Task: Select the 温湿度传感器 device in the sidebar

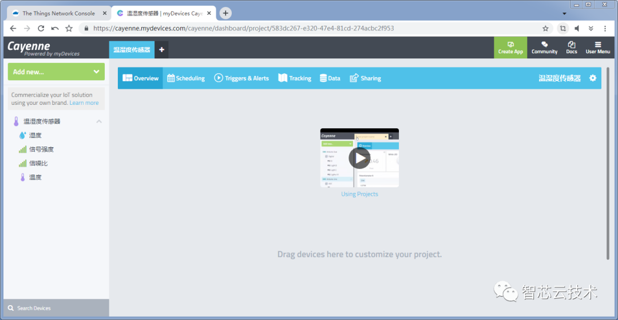Action: 42,121
